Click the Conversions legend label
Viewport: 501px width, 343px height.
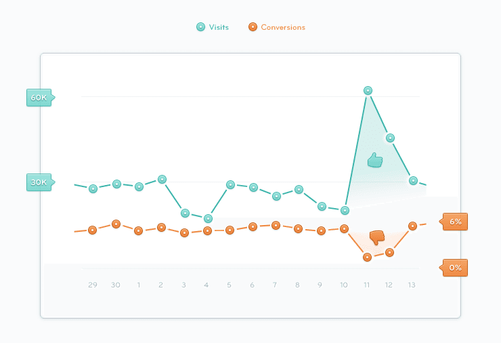point(283,27)
